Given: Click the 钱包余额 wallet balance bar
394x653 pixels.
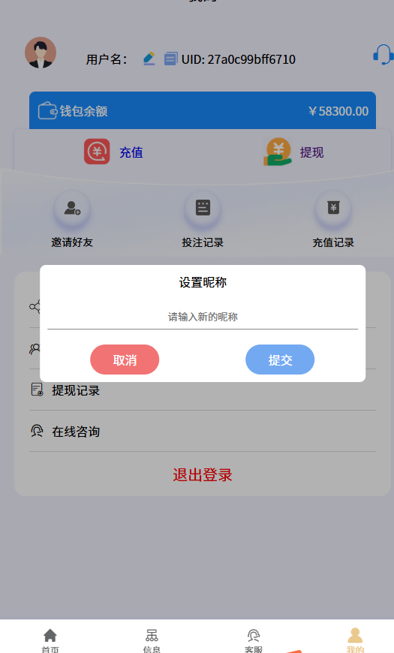Looking at the screenshot, I should pos(203,110).
